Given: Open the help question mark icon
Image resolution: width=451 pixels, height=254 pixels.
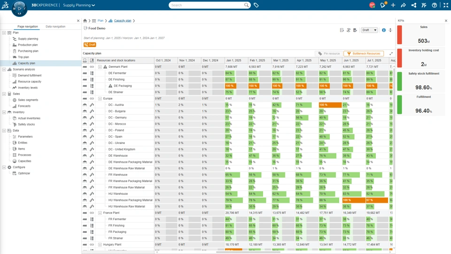Looking at the screenshot, I should pyautogui.click(x=434, y=5).
